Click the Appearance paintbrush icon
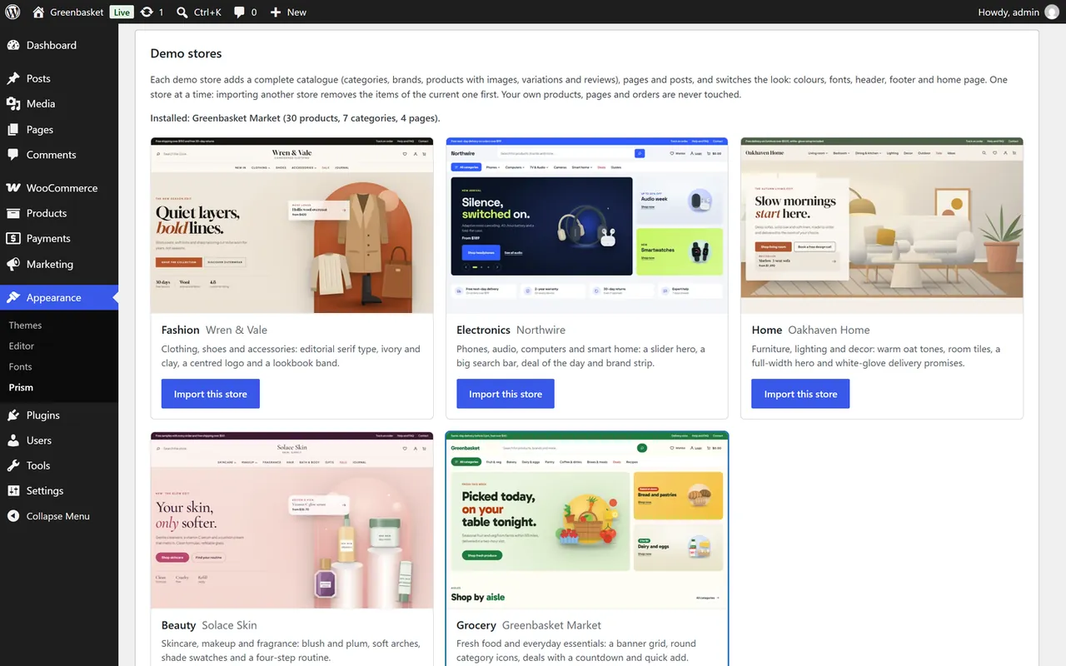 point(13,297)
